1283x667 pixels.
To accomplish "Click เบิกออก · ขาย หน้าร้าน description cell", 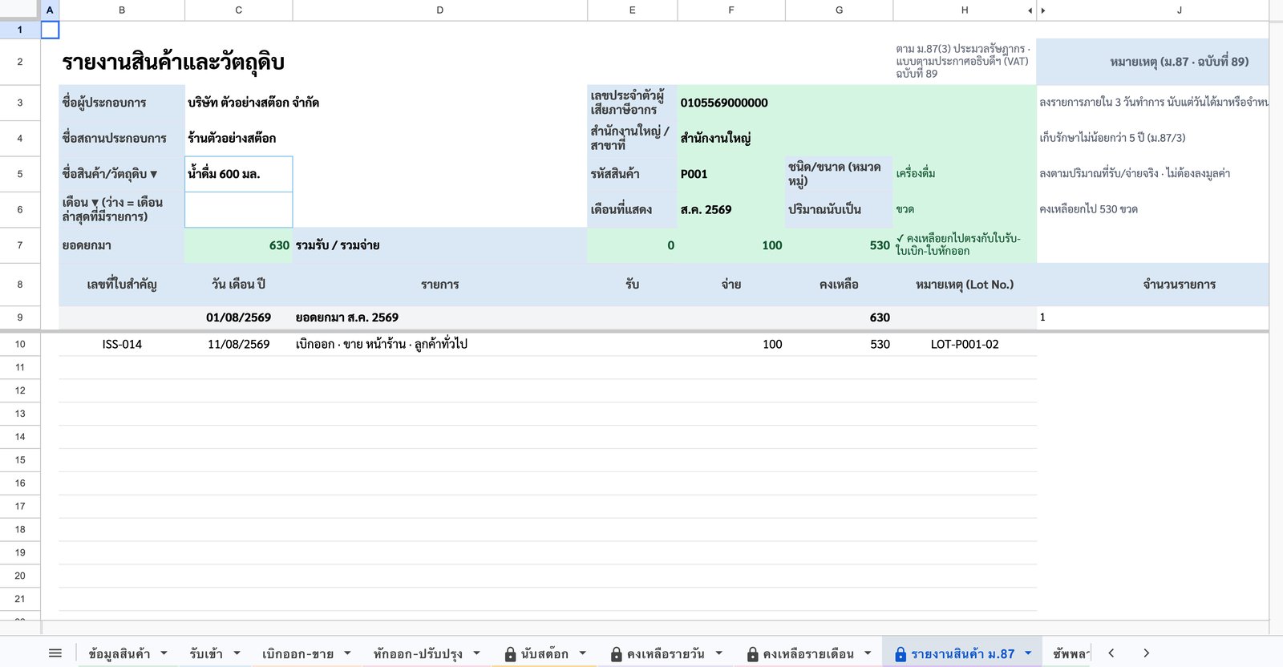I will (x=439, y=344).
